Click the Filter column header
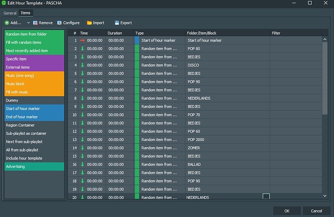Screen dimensions: 334x217 coord(296,33)
